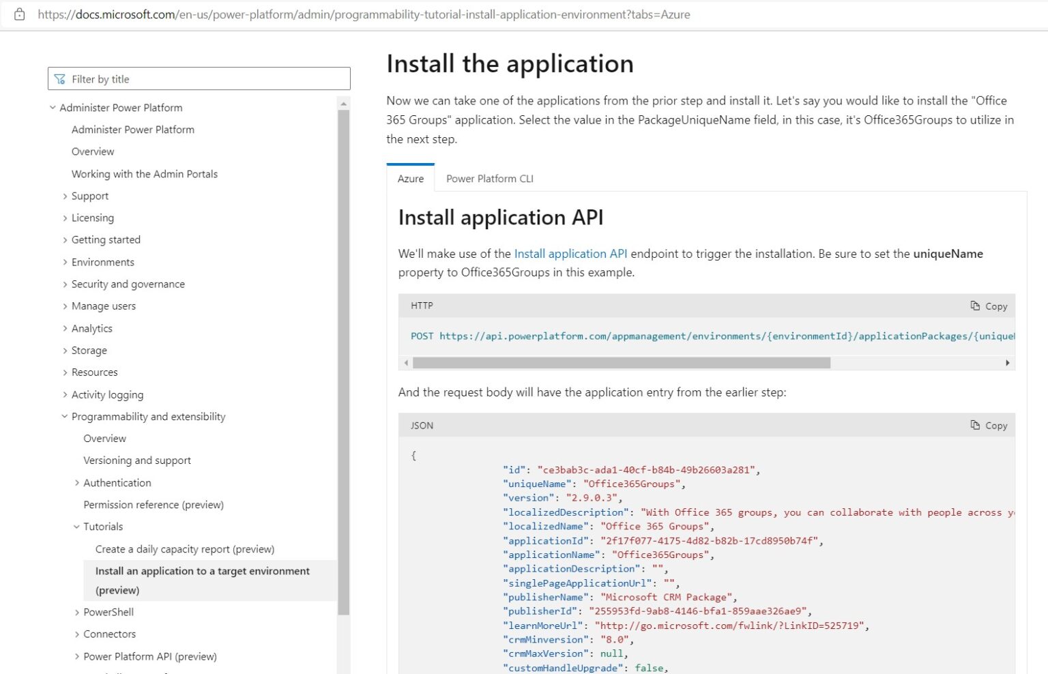This screenshot has height=674, width=1048.
Task: Expand the Connectors section
Action: pos(76,634)
